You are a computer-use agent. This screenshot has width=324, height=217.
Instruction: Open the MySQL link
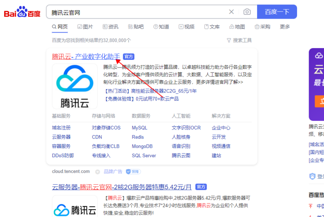click(x=139, y=128)
